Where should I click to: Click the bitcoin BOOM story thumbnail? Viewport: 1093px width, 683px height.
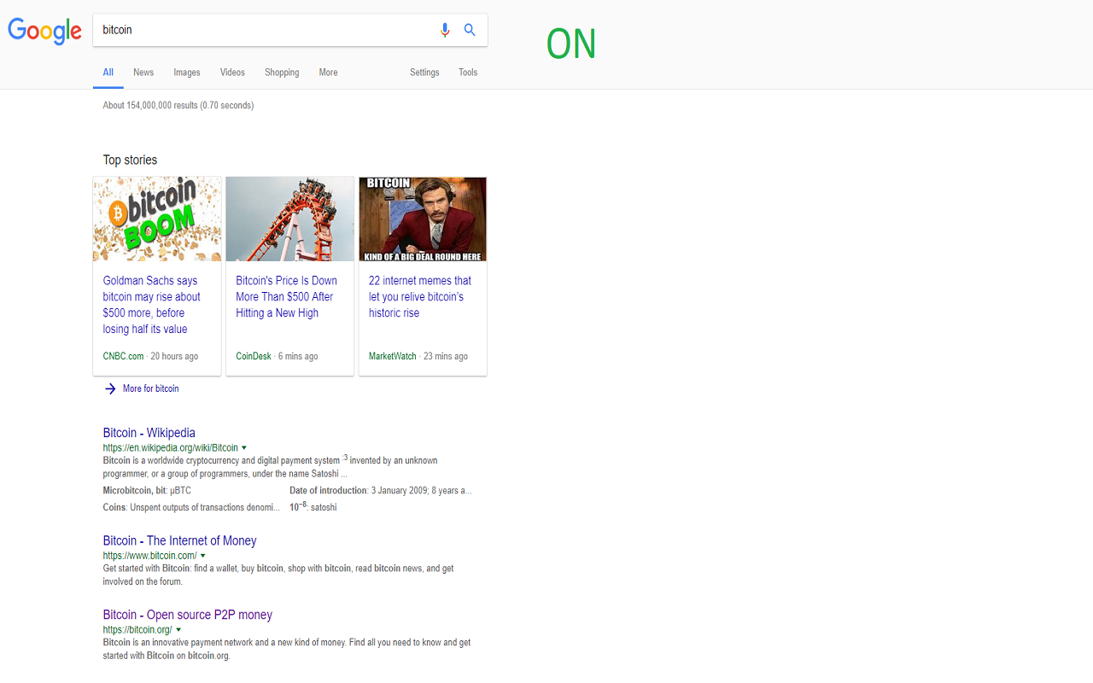(x=157, y=219)
